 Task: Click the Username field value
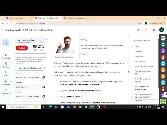pyautogui.click(x=28, y=78)
